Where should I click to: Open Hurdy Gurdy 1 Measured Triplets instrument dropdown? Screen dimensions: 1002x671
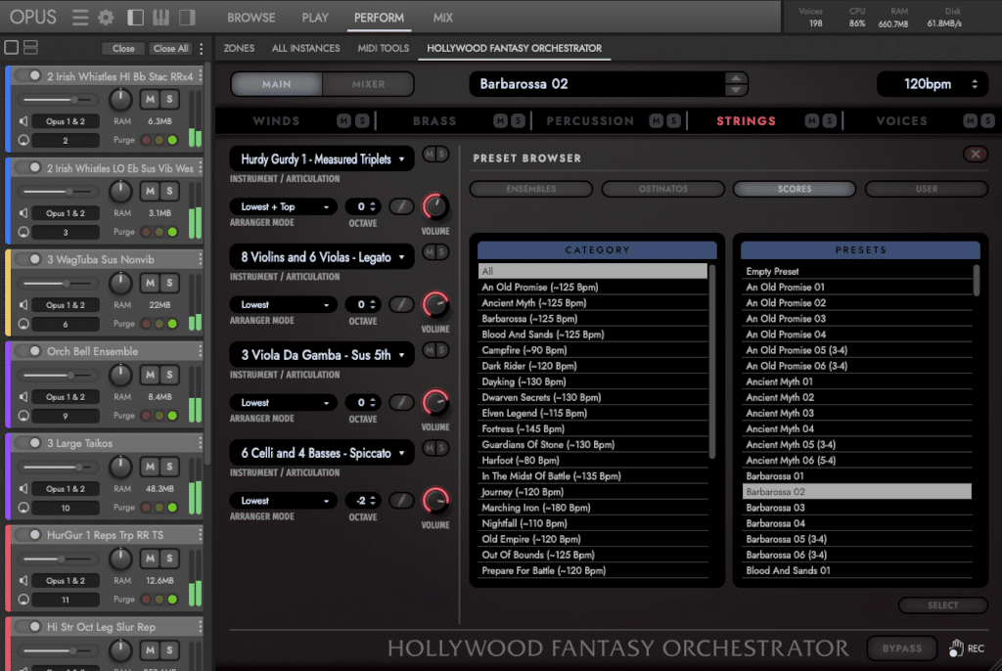click(x=322, y=159)
